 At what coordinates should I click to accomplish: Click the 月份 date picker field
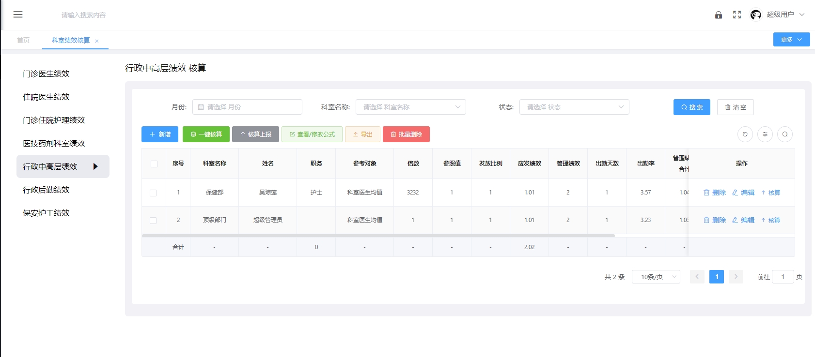click(x=247, y=107)
